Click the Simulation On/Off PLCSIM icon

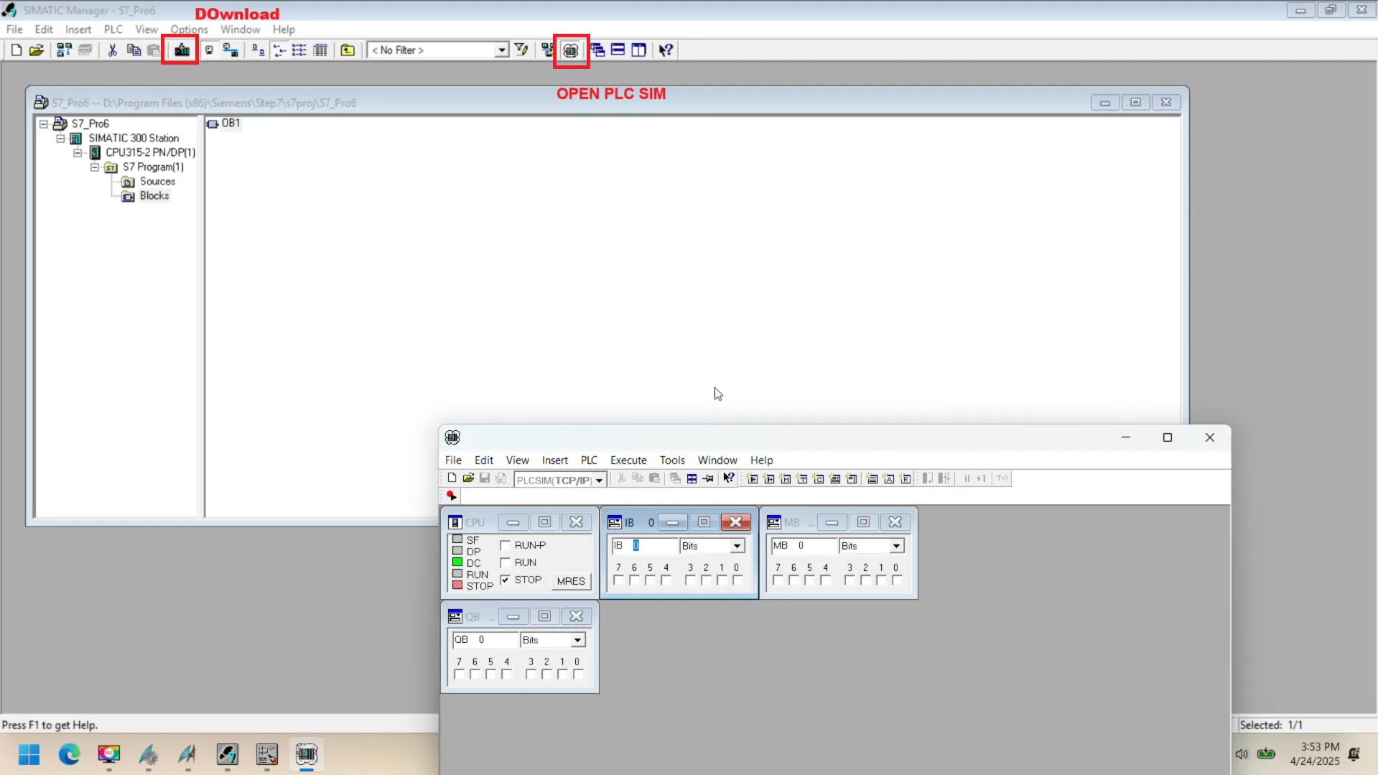tap(571, 50)
